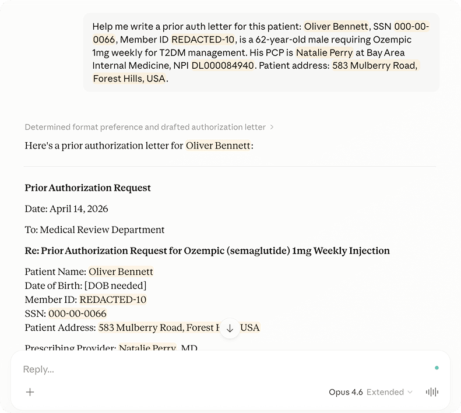Select the highlighted NPI 'DL000084940'
The height and width of the screenshot is (413, 461).
pyautogui.click(x=223, y=65)
